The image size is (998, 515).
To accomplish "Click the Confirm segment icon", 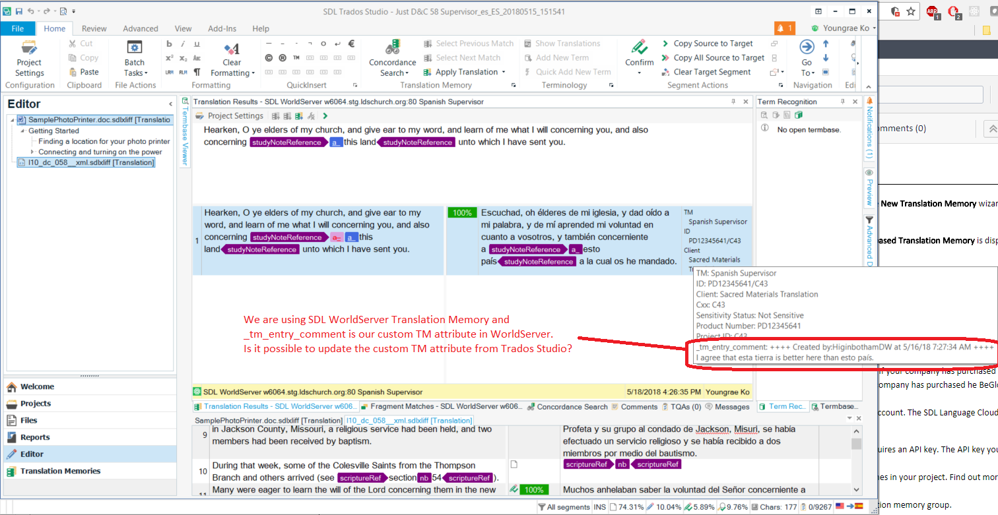I will pos(638,47).
